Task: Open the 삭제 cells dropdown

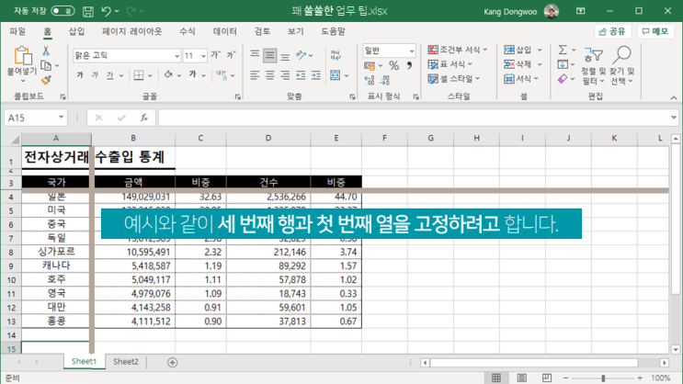Action: point(540,64)
